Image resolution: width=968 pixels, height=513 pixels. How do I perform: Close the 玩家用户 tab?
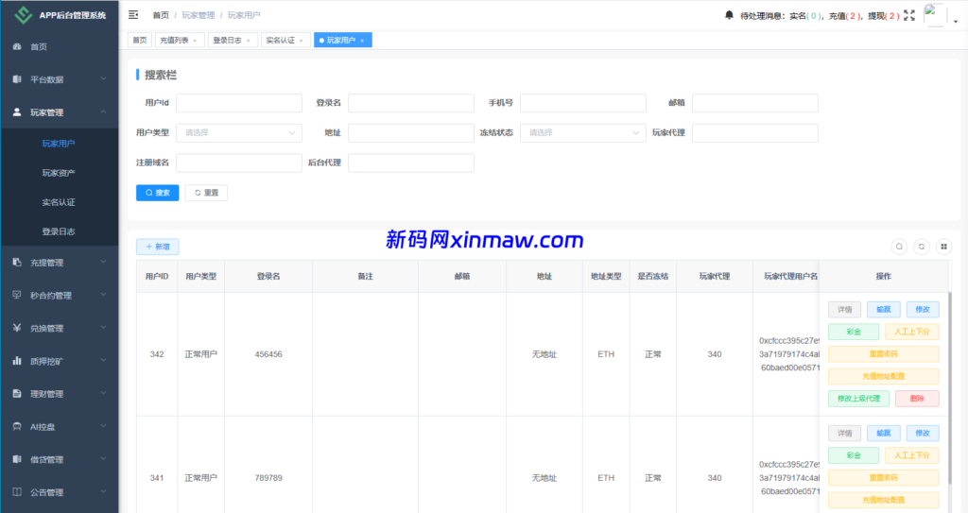click(x=362, y=41)
